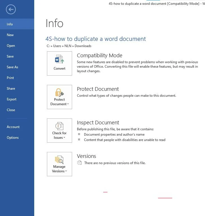Viewport: 205px width, 216px height.
Task: Open the Account page
Action: [x=17, y=127]
